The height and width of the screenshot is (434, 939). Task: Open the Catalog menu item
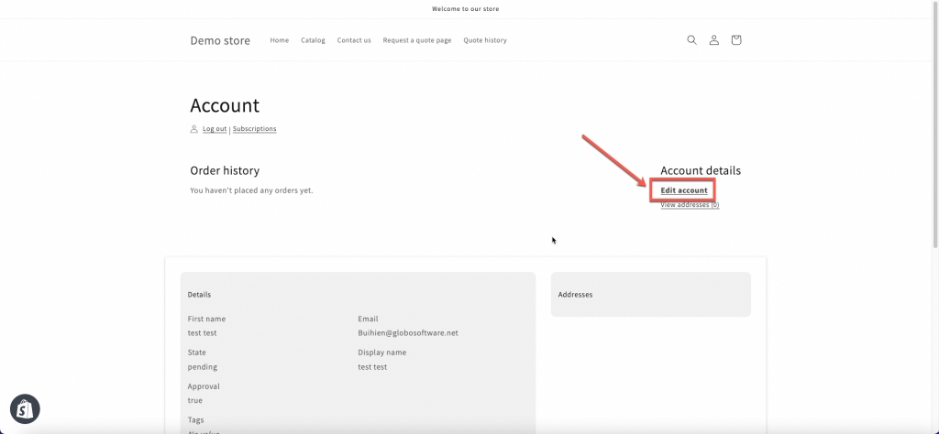(313, 40)
